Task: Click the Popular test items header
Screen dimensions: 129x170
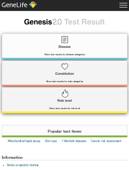Action: coord(65,131)
